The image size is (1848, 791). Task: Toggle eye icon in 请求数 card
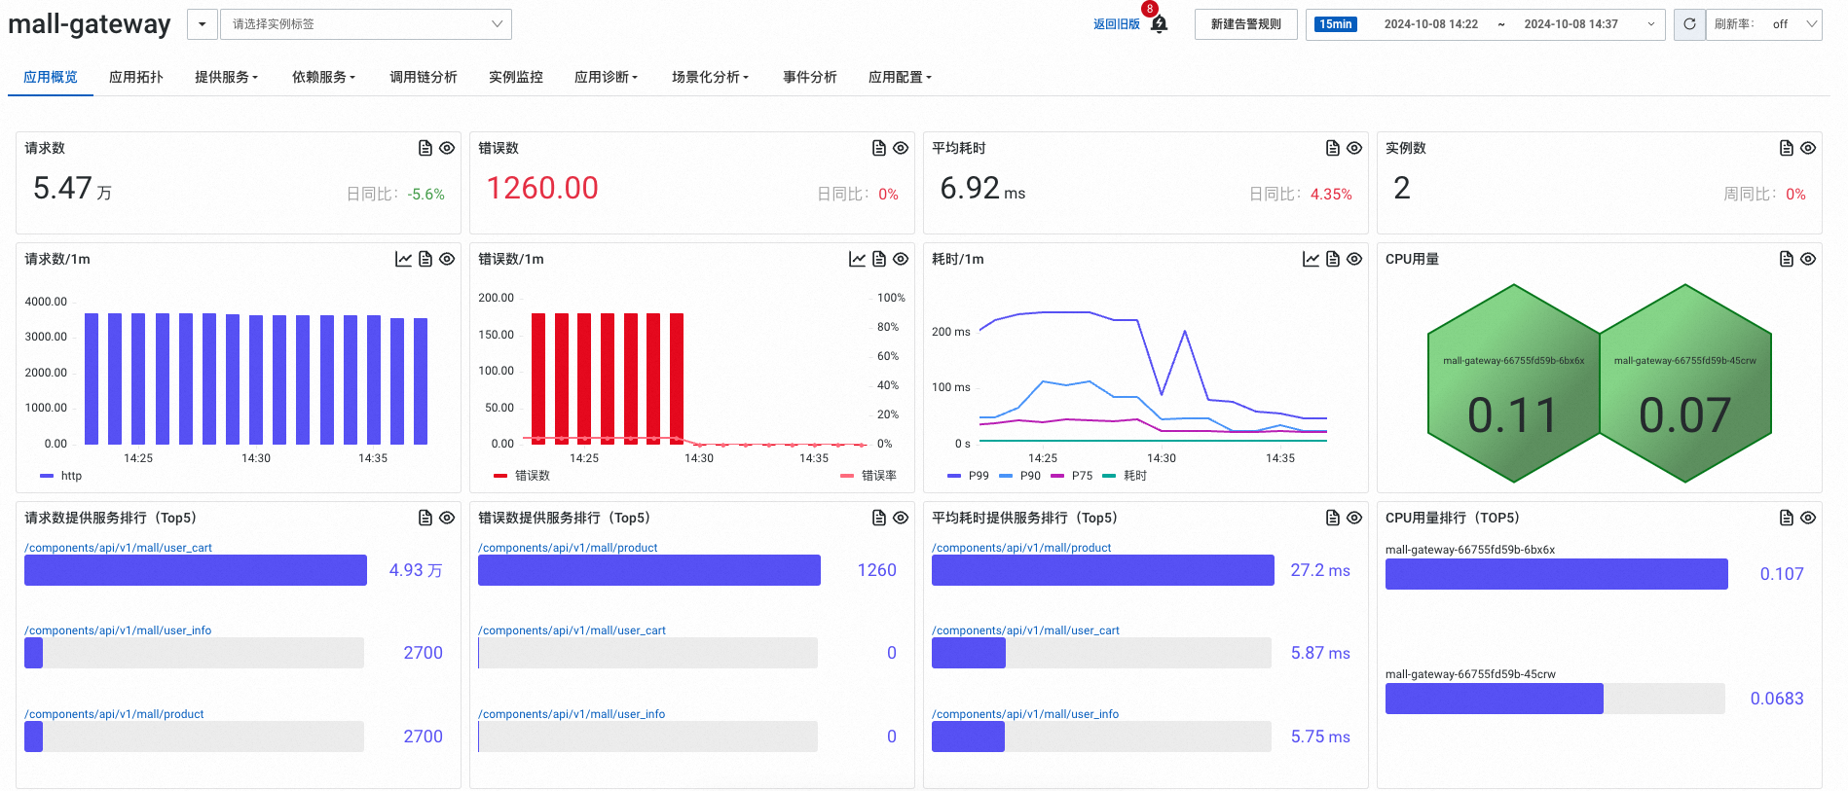[447, 148]
